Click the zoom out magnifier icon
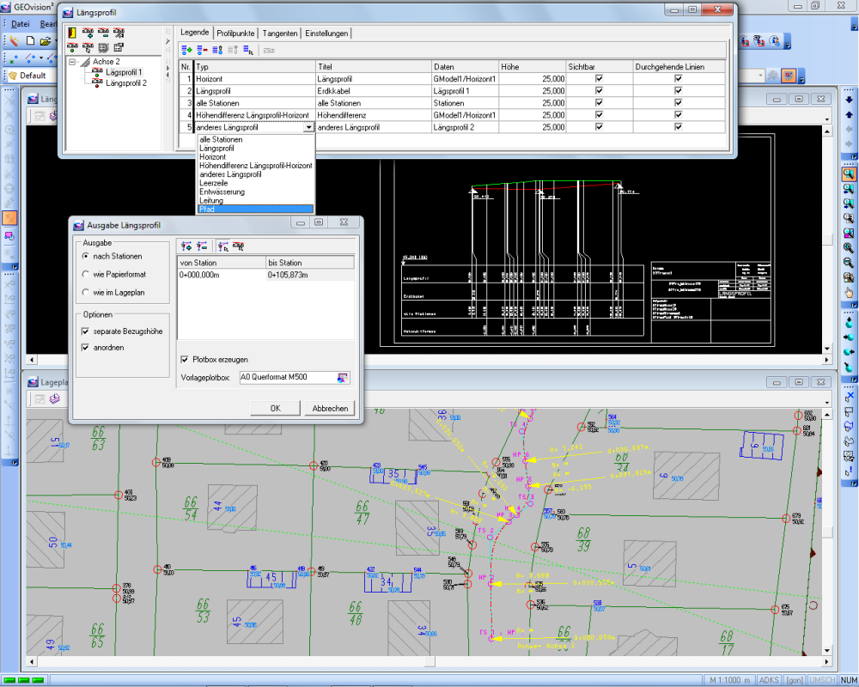 [849, 263]
